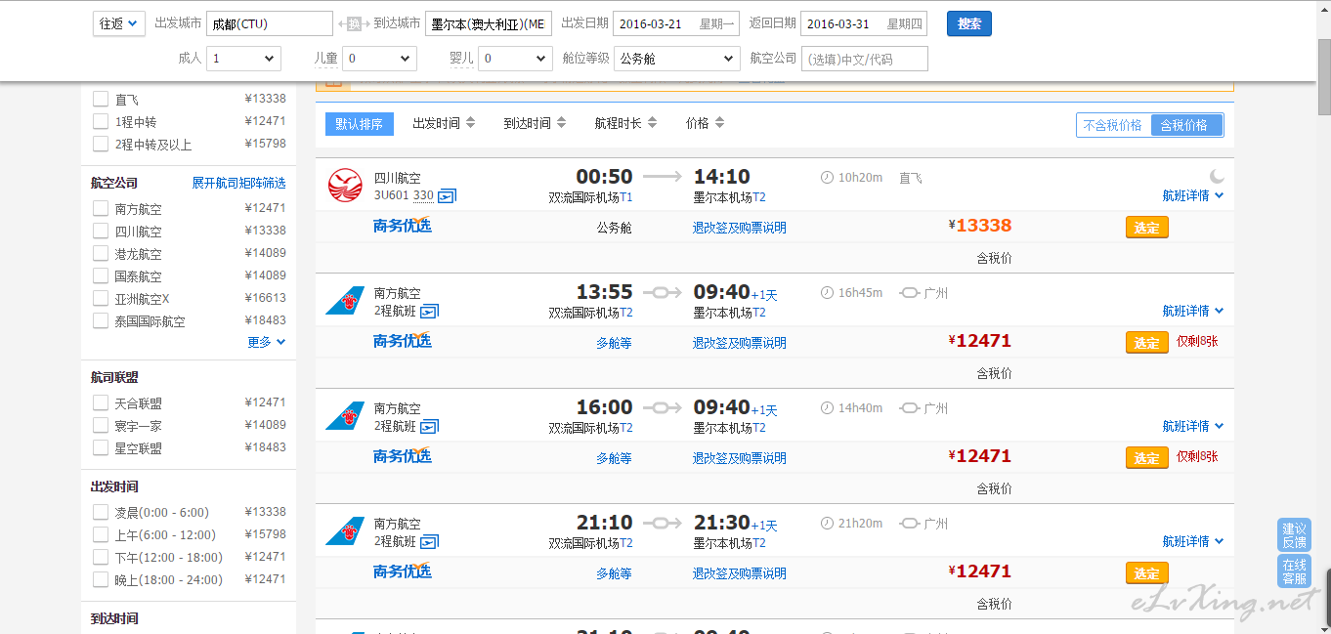Open the 舱位等级 cabin class dropdown

click(676, 59)
